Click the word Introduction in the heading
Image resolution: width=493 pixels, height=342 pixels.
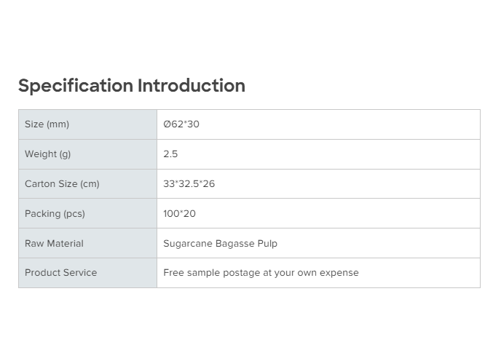[x=192, y=86]
